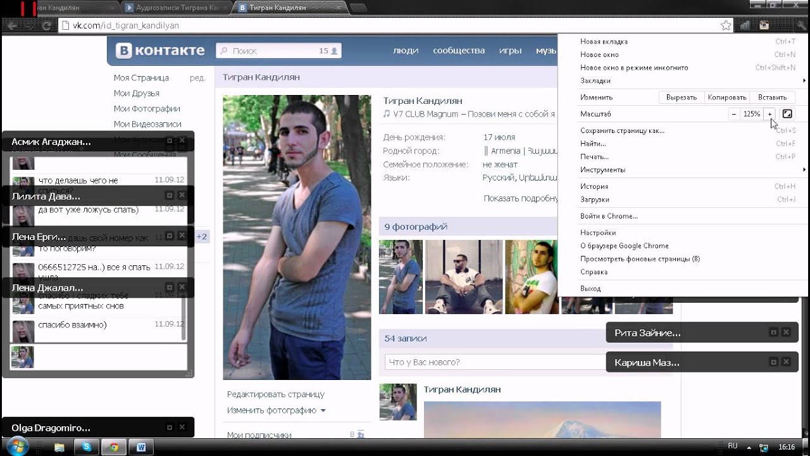Pop out the Лилита Дава chat
Screen dimensions: 810x456
point(170,195)
